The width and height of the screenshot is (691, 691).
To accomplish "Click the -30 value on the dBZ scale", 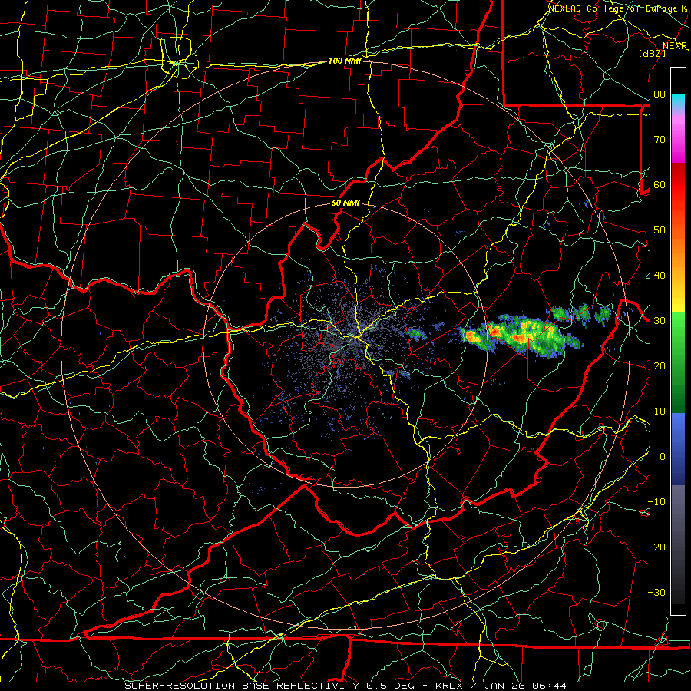I will (x=656, y=593).
